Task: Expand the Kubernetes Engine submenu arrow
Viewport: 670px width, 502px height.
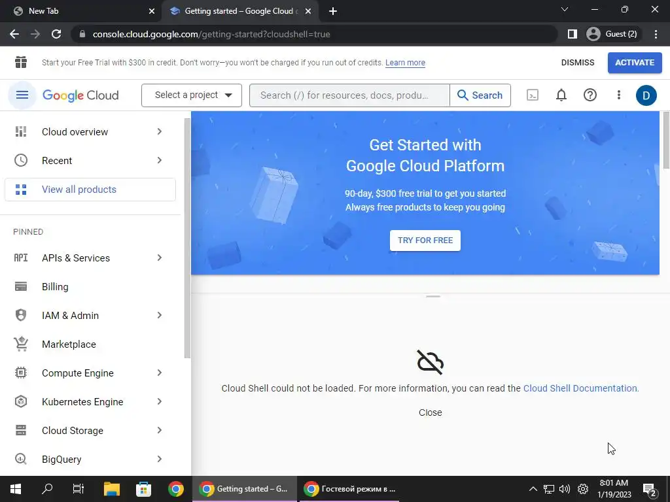Action: [160, 401]
